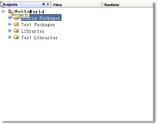Expand the Test Packages node

(9, 24)
